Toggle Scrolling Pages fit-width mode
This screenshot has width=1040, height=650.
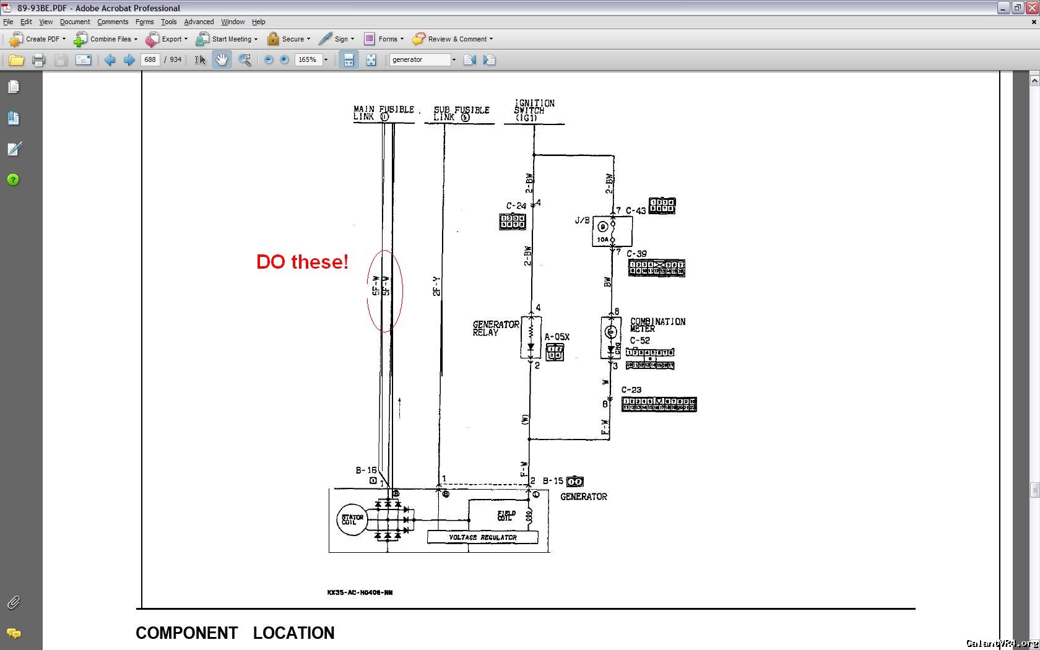click(x=349, y=60)
